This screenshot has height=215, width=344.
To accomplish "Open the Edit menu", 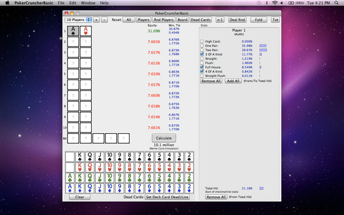I will [x=73, y=3].
